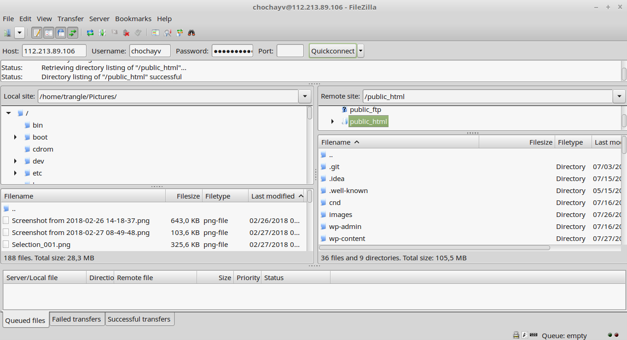Select Selection_001.png in local list
This screenshot has width=627, height=340.
click(x=154, y=245)
